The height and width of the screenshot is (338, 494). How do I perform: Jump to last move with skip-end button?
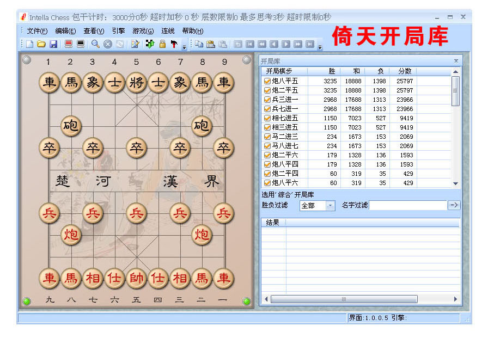(x=310, y=44)
